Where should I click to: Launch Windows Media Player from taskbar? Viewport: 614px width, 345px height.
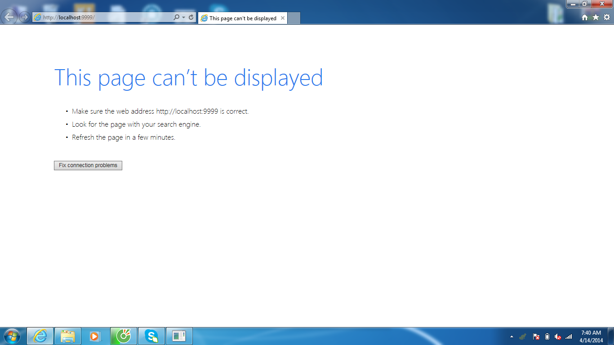[95, 336]
